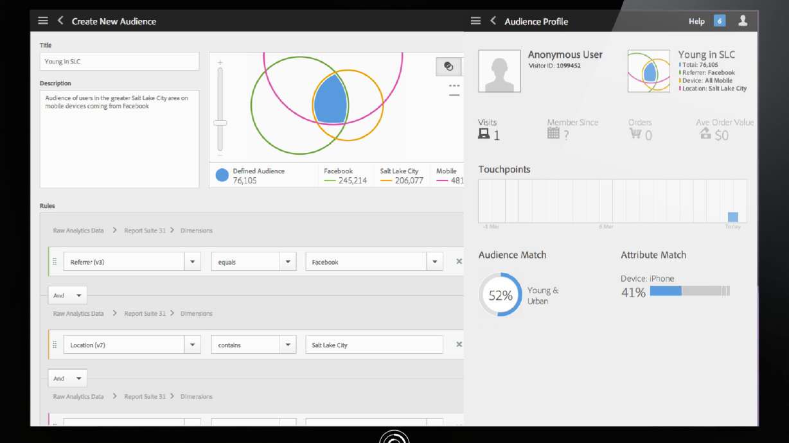Click Raw Analytics Data in first breadcrumb

click(x=78, y=230)
